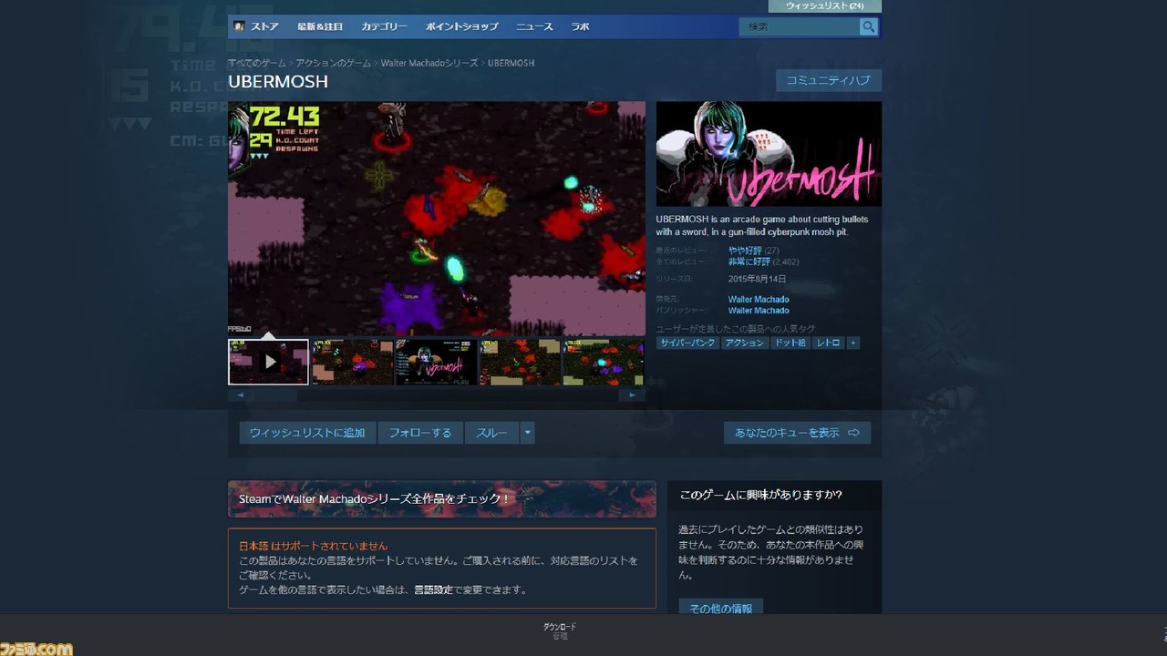Open recent reviews やや好評 link
Image resolution: width=1167 pixels, height=656 pixels.
(x=745, y=250)
